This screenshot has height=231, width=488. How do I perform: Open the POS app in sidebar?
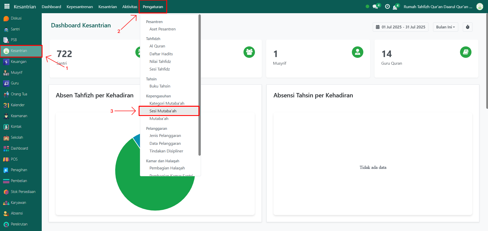[14, 159]
